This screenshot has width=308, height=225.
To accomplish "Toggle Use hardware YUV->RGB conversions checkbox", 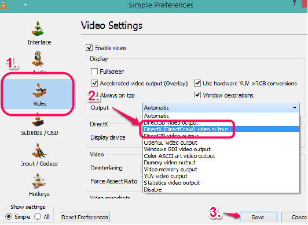I will click(x=197, y=83).
